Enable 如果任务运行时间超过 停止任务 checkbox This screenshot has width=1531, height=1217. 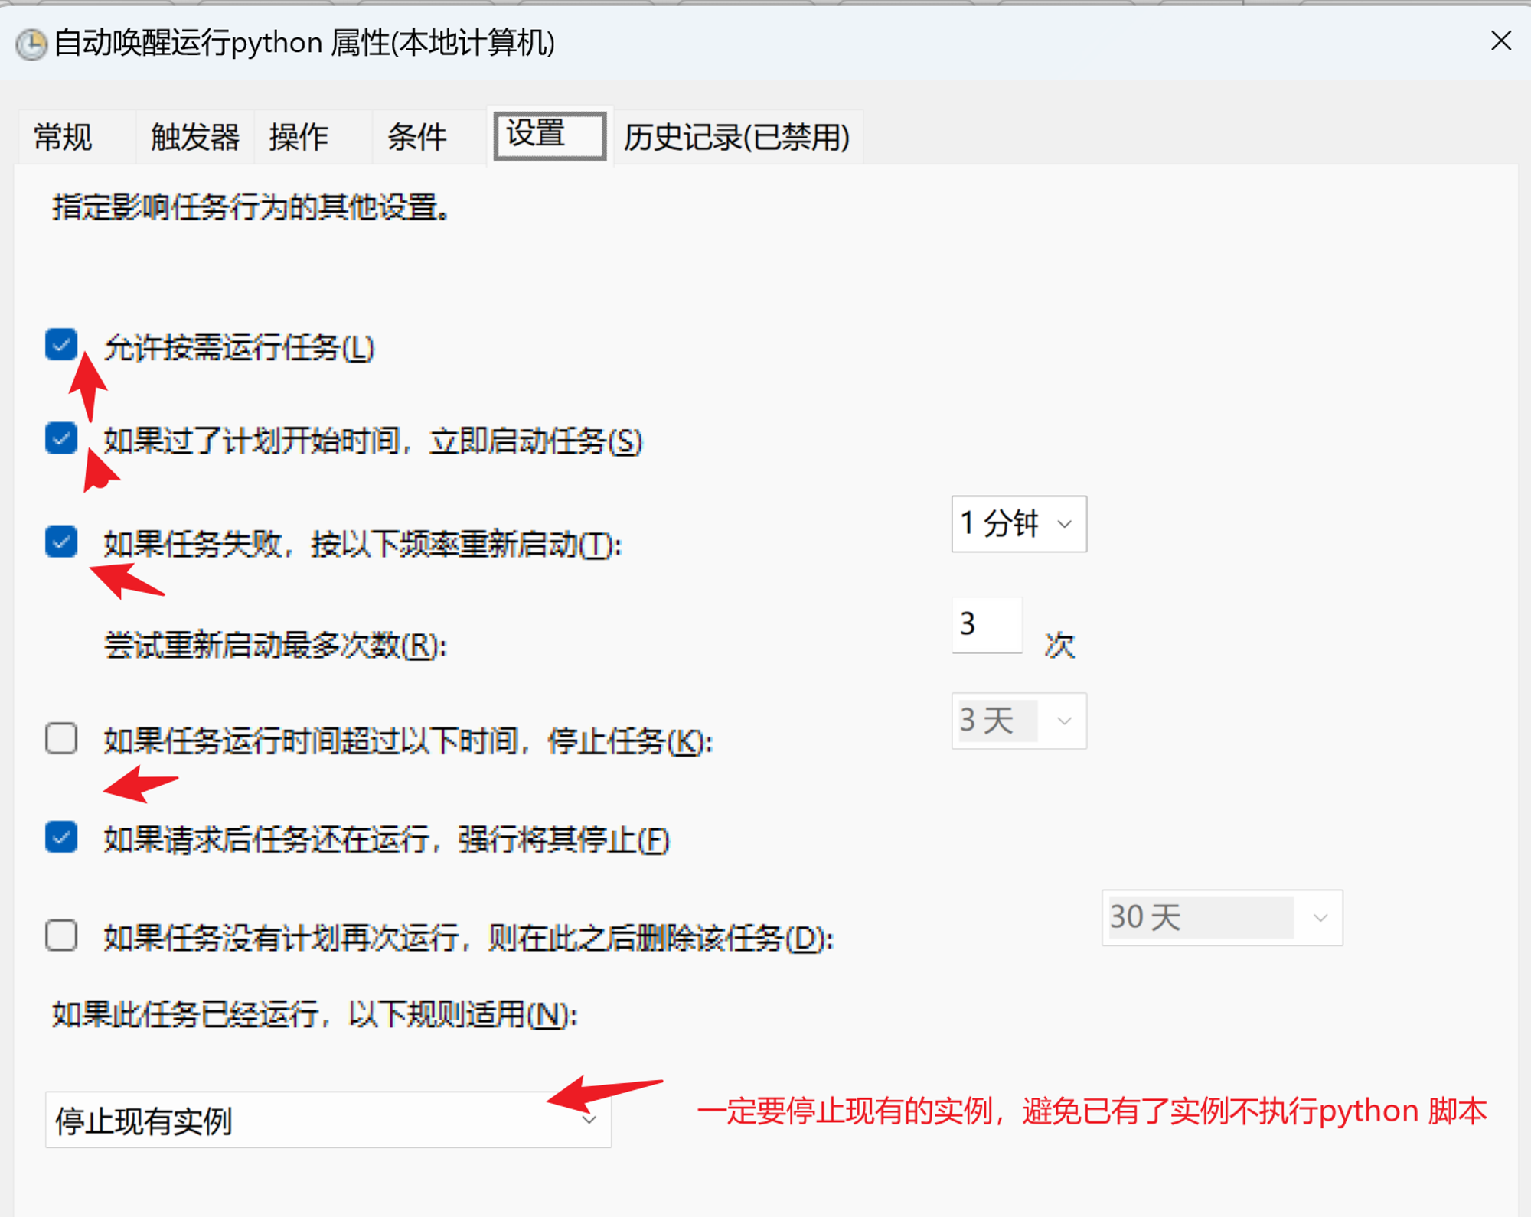point(61,739)
